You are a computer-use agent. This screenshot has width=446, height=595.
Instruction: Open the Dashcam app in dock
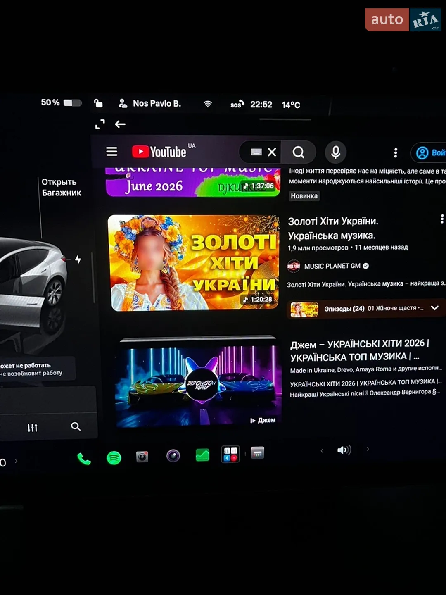(142, 457)
